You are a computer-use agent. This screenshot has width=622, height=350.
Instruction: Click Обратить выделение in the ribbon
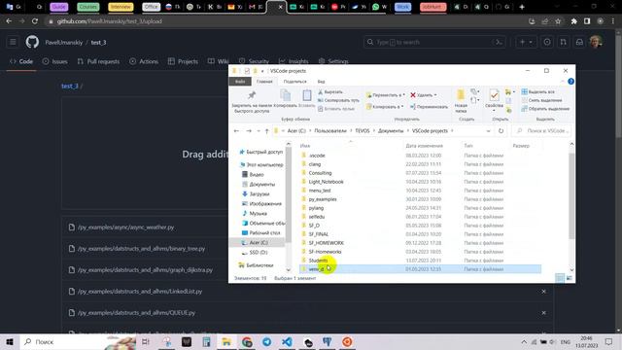pyautogui.click(x=545, y=109)
